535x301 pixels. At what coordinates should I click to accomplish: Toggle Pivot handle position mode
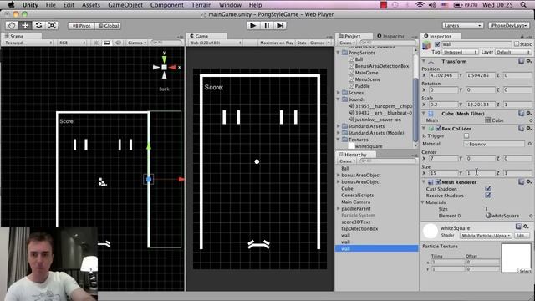(x=81, y=26)
